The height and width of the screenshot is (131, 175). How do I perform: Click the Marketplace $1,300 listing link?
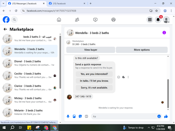(84, 43)
